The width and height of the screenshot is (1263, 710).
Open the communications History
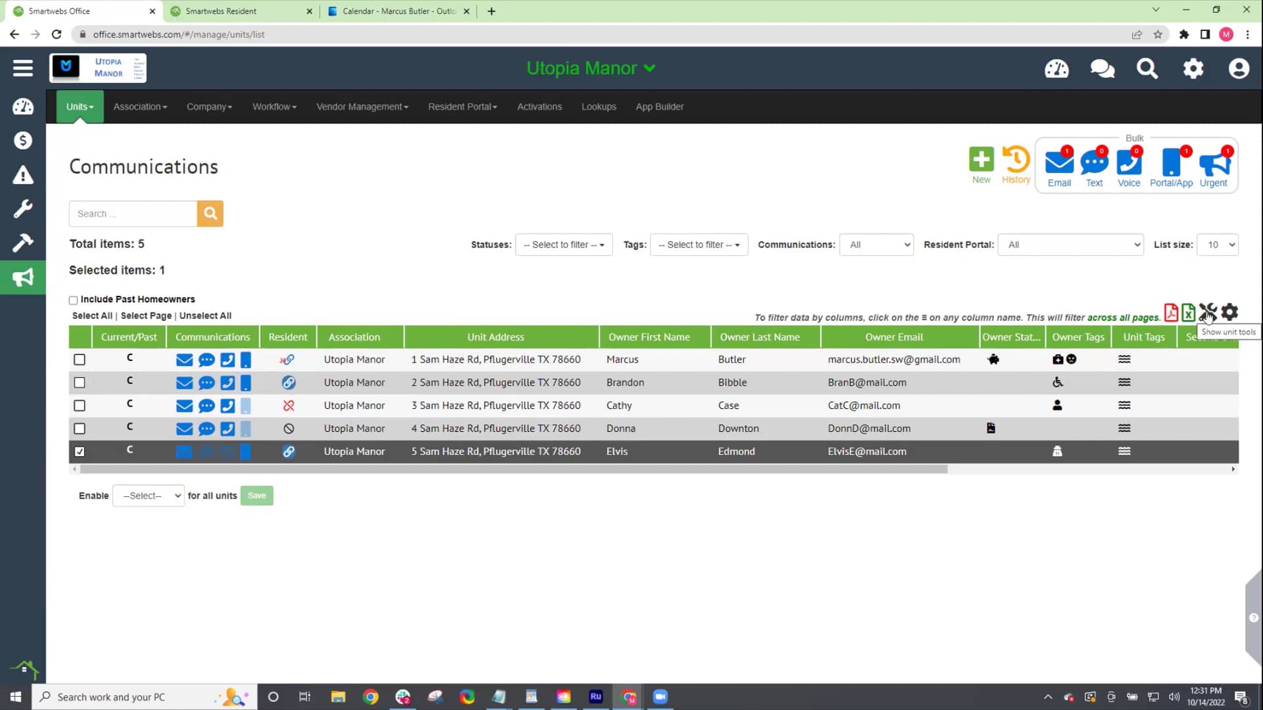tap(1016, 161)
